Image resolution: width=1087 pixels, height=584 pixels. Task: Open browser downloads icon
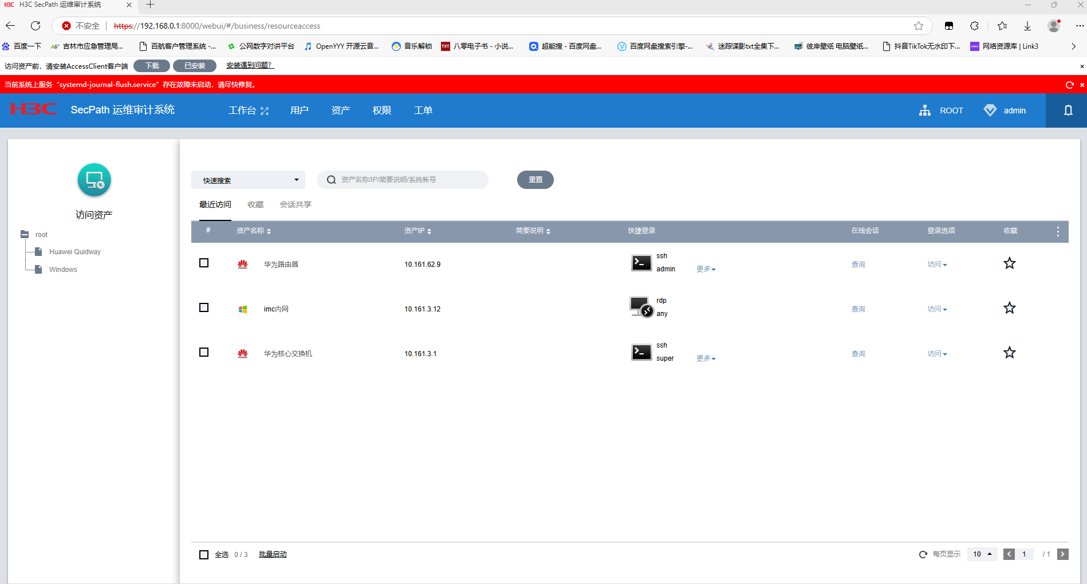tap(1027, 26)
